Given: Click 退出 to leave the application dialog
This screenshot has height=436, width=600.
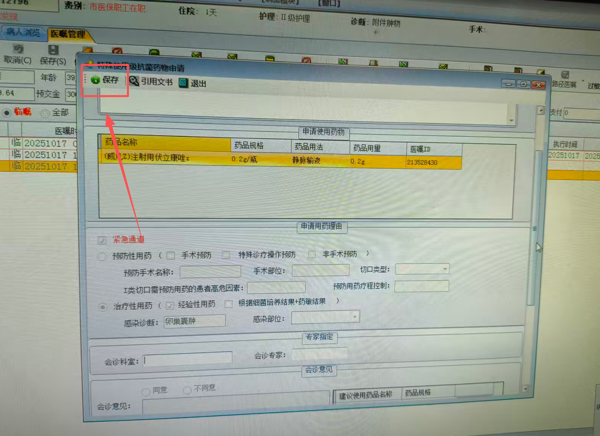Looking at the screenshot, I should pos(193,83).
